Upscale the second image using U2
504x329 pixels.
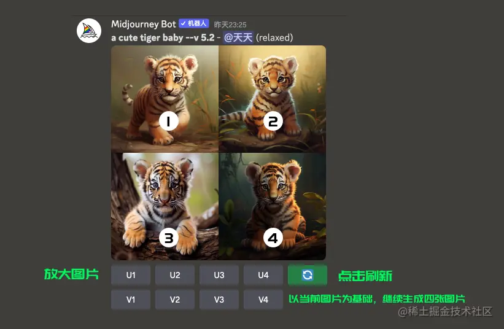pos(175,275)
